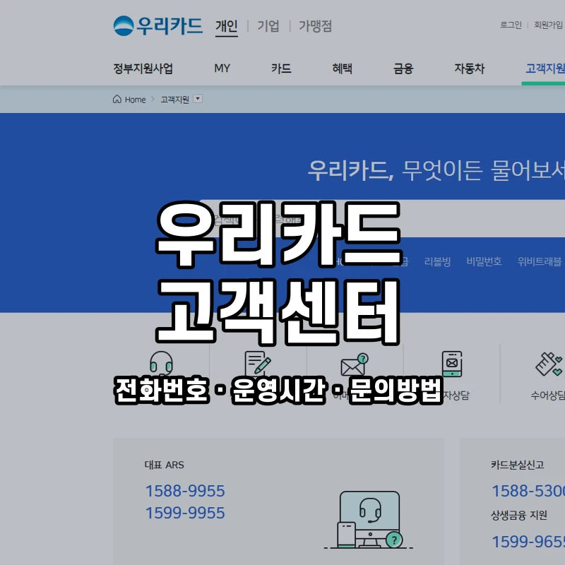This screenshot has width=565, height=565.
Task: Click the 1599-9655 support number
Action: pyautogui.click(x=528, y=542)
